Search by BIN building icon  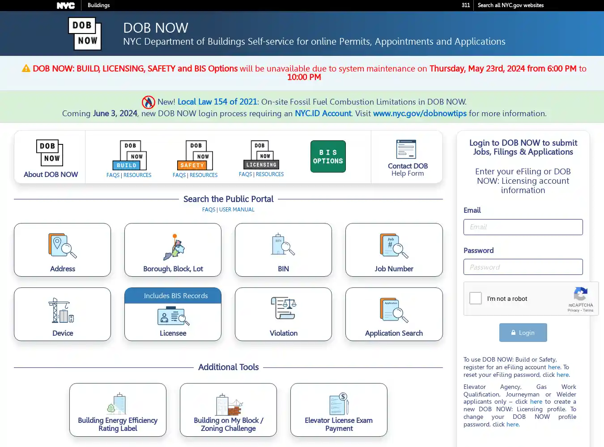coord(283,244)
